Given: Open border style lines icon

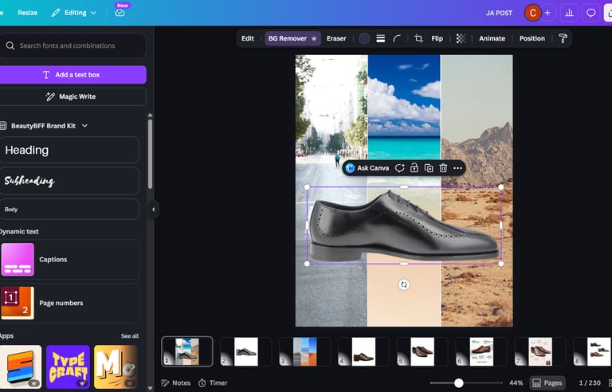Looking at the screenshot, I should (381, 38).
